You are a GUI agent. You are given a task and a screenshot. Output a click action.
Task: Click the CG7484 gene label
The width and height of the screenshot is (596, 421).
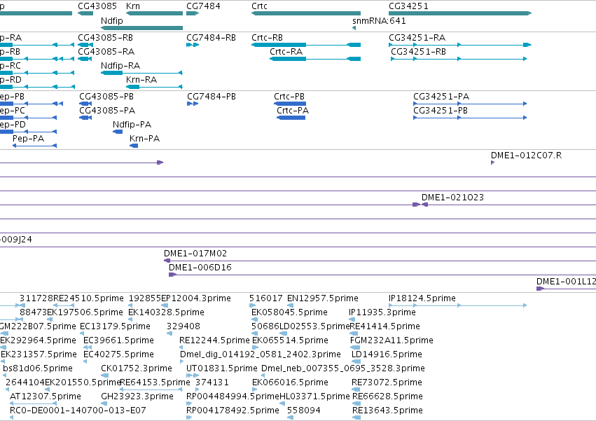tap(203, 6)
